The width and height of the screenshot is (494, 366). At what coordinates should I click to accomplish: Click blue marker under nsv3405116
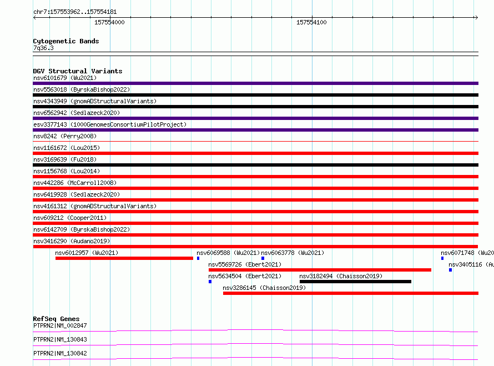[451, 270]
